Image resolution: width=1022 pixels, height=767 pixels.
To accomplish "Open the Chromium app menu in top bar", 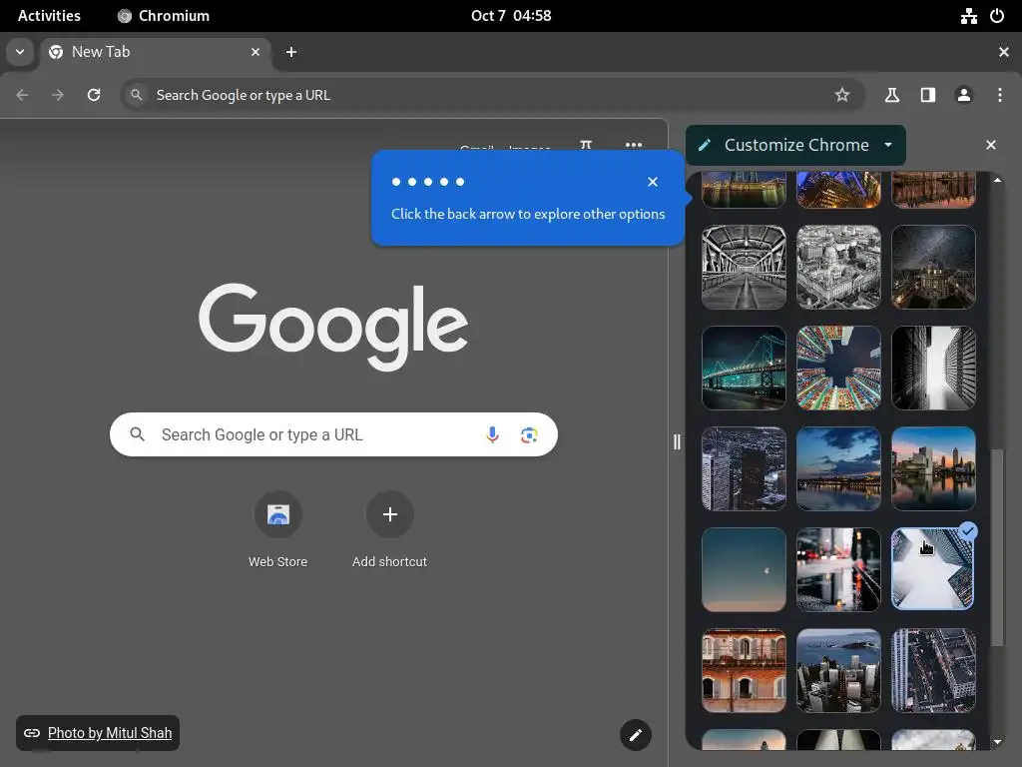I will pos(164,16).
